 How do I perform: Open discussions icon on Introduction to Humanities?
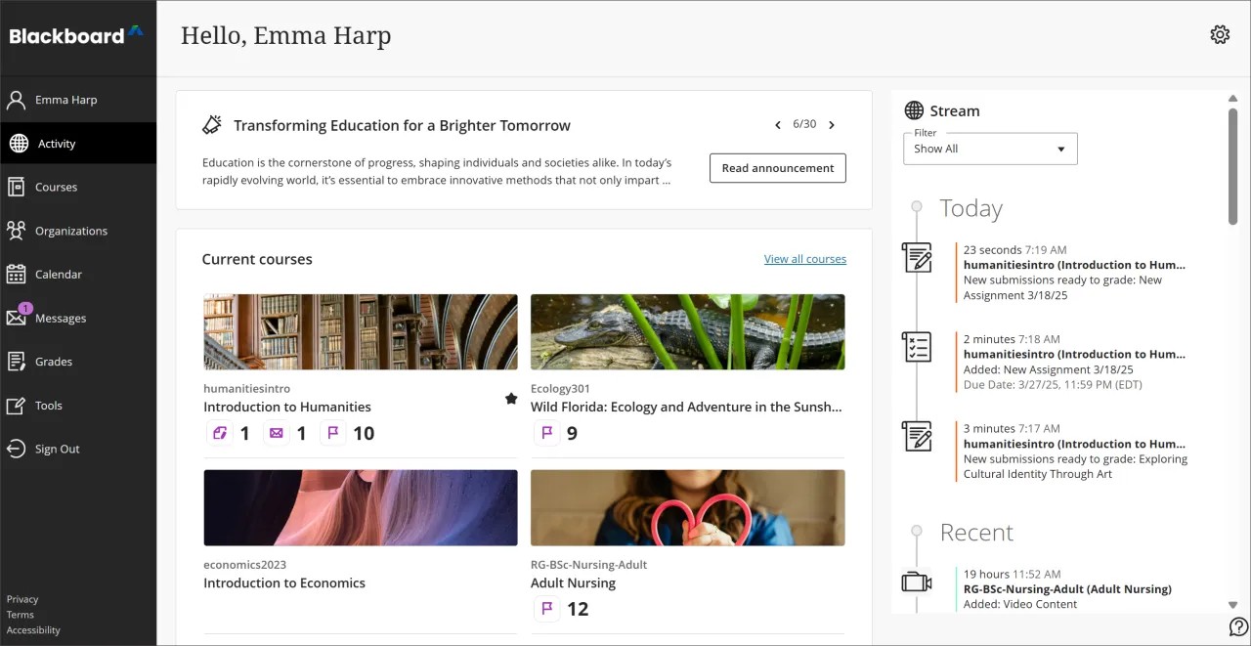(219, 432)
